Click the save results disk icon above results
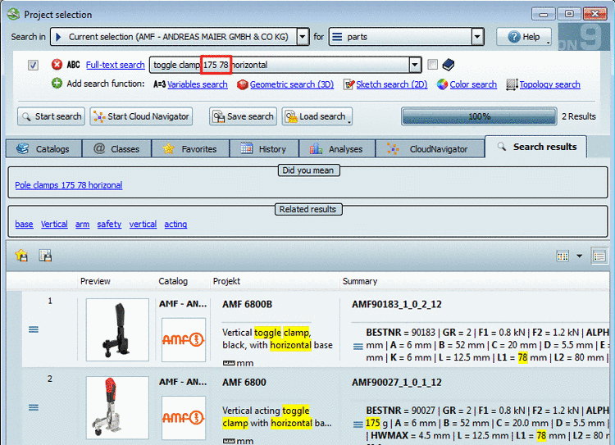Viewport: 615px width, 445px height. (x=45, y=256)
